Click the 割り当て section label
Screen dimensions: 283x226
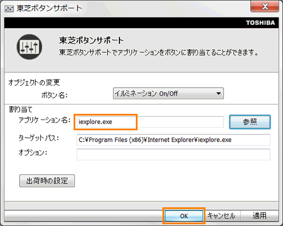[20, 109]
